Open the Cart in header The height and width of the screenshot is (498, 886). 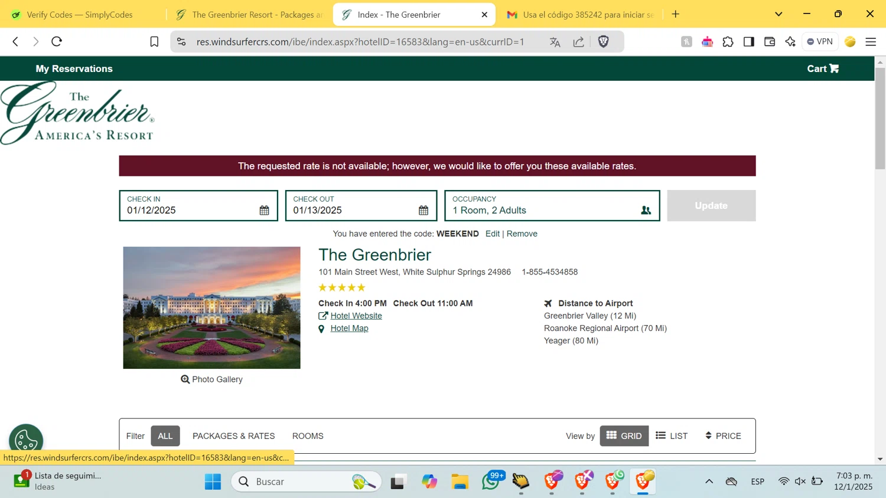(x=823, y=68)
